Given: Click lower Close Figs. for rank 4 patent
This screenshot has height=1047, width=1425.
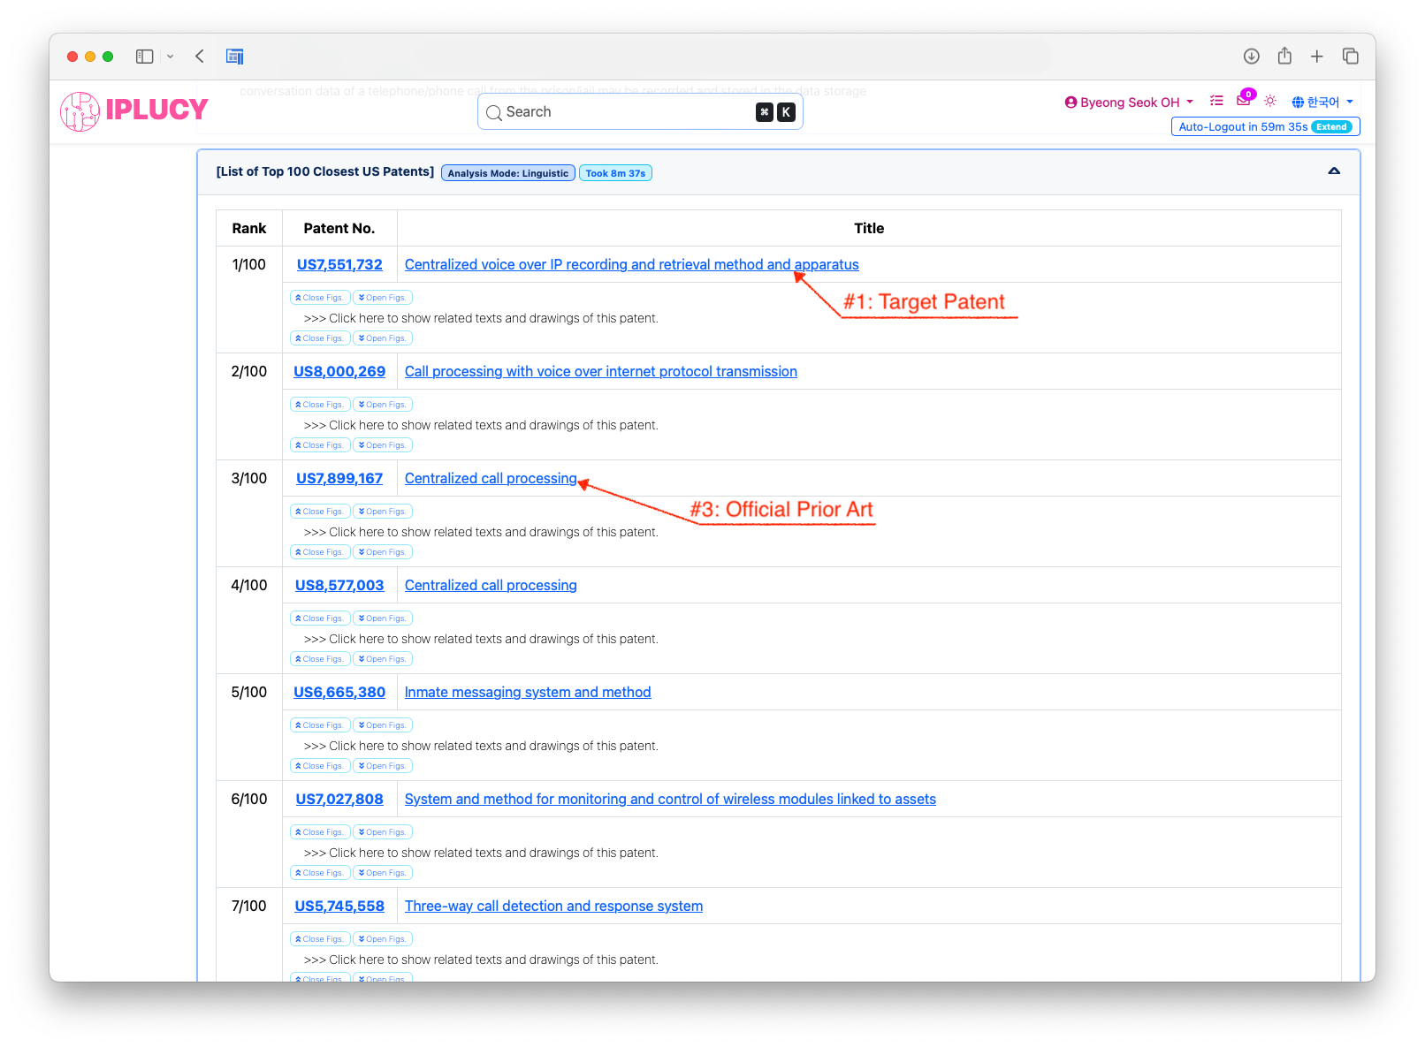Looking at the screenshot, I should pos(320,659).
